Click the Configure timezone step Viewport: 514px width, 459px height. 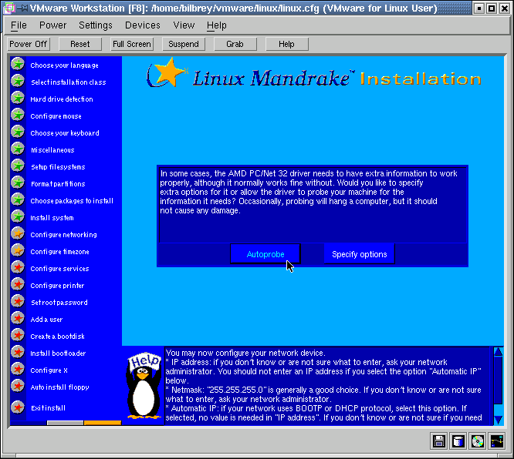tap(59, 252)
